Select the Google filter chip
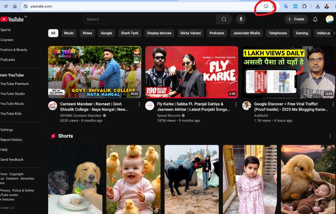This screenshot has height=214, width=336. click(x=106, y=33)
